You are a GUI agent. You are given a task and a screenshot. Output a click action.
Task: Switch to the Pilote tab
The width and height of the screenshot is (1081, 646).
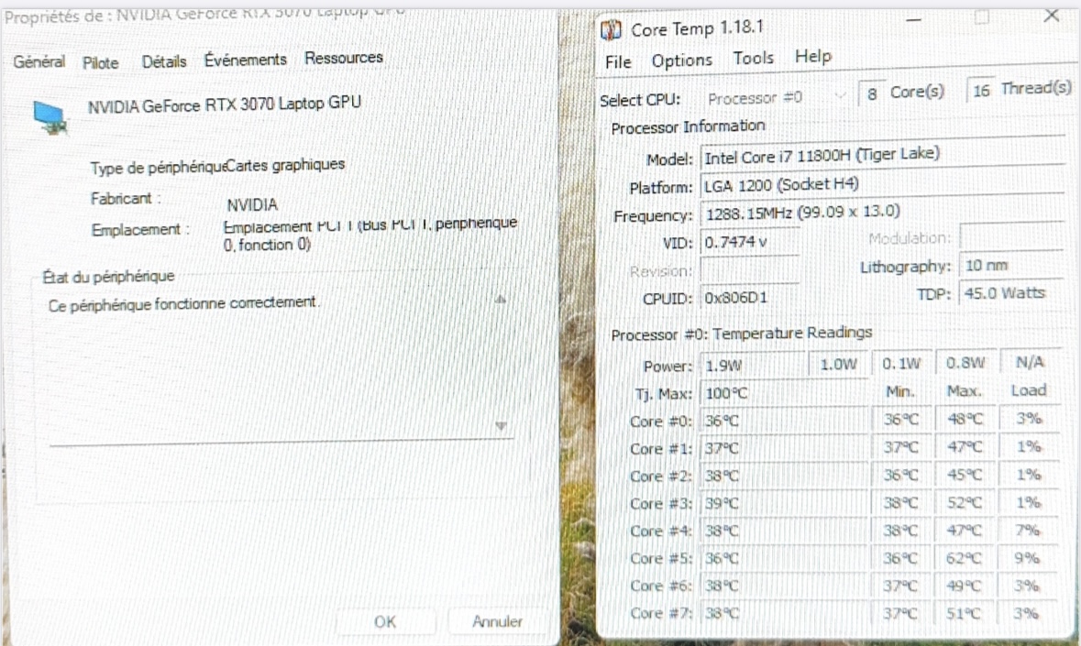point(101,62)
